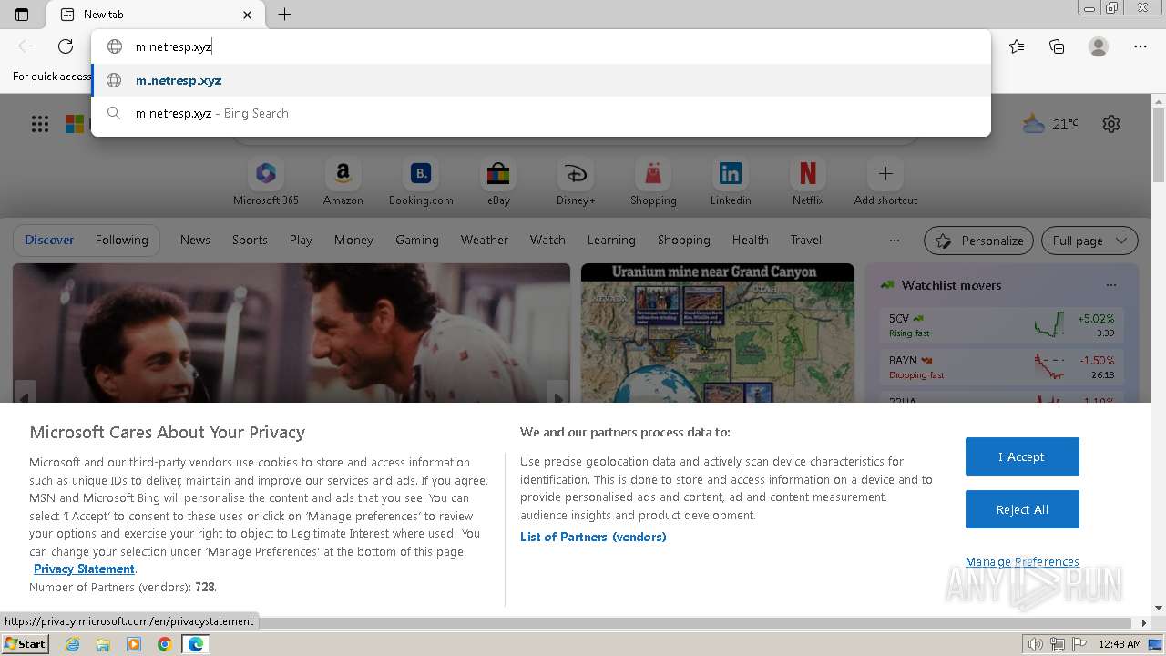Viewport: 1166px width, 656px height.
Task: Open the Health feed category
Action: tap(751, 240)
